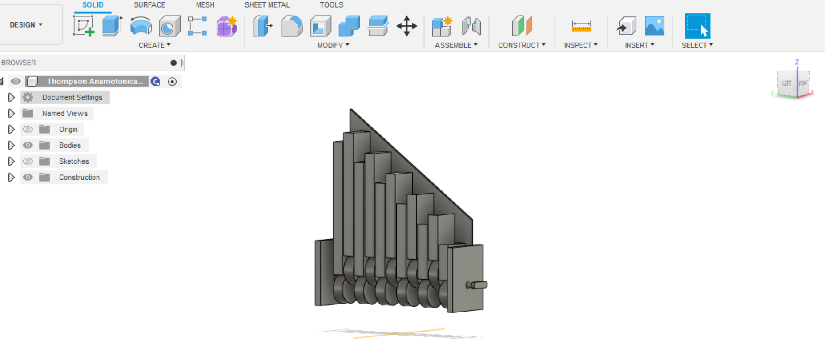Select the Extrude tool
Screen dimensions: 825x344
[x=112, y=26]
